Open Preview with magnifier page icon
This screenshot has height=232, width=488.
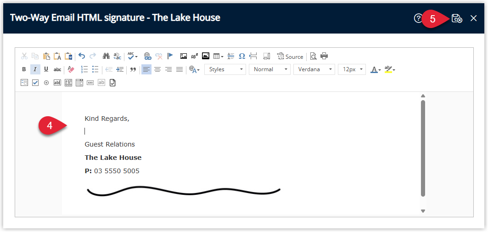(x=313, y=57)
